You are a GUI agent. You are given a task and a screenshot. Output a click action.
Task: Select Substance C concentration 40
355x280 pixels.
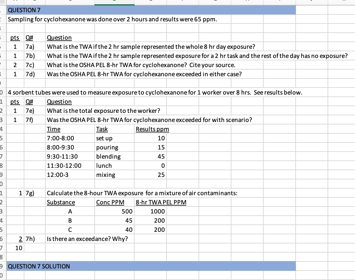[114, 230]
